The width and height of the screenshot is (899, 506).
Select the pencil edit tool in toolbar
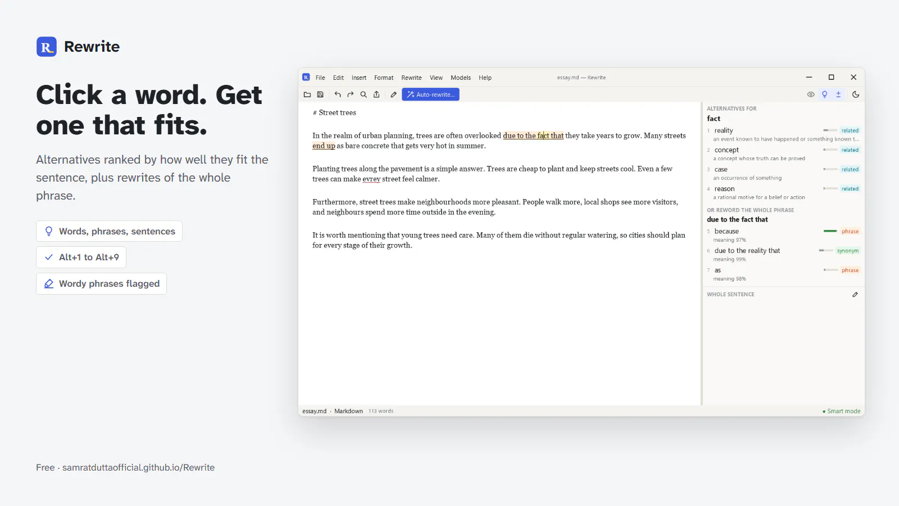click(x=394, y=94)
